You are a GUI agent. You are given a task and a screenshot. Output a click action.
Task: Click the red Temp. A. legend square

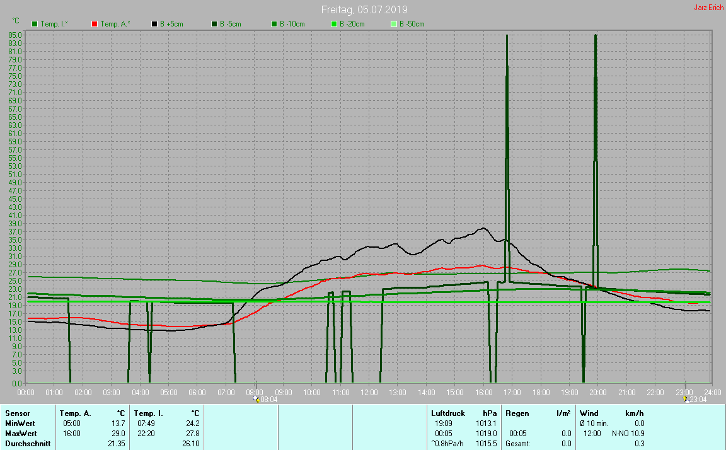[95, 24]
